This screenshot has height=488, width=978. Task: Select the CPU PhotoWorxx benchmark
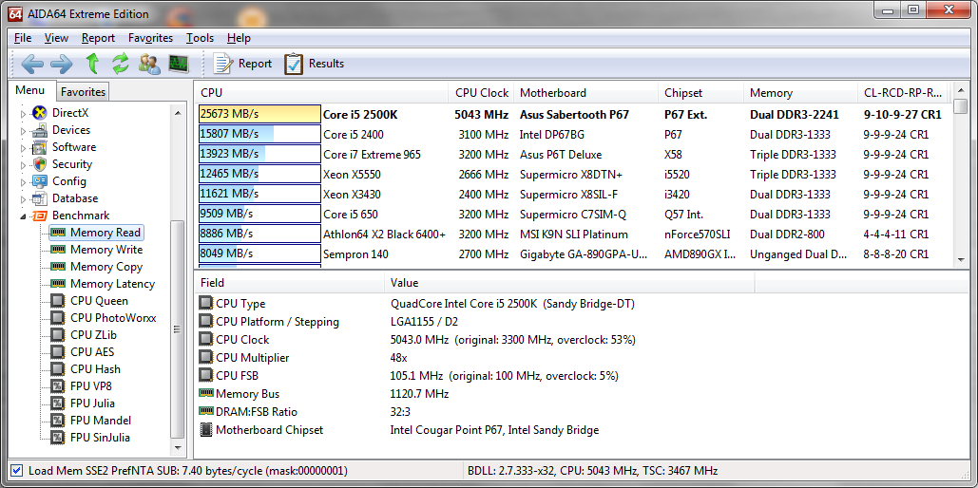(104, 318)
